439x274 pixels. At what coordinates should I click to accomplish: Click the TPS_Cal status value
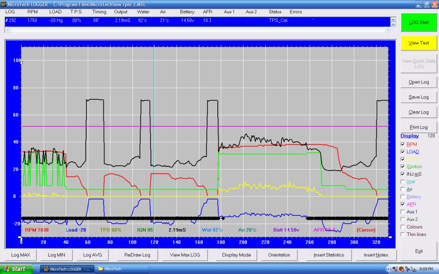pyautogui.click(x=278, y=21)
